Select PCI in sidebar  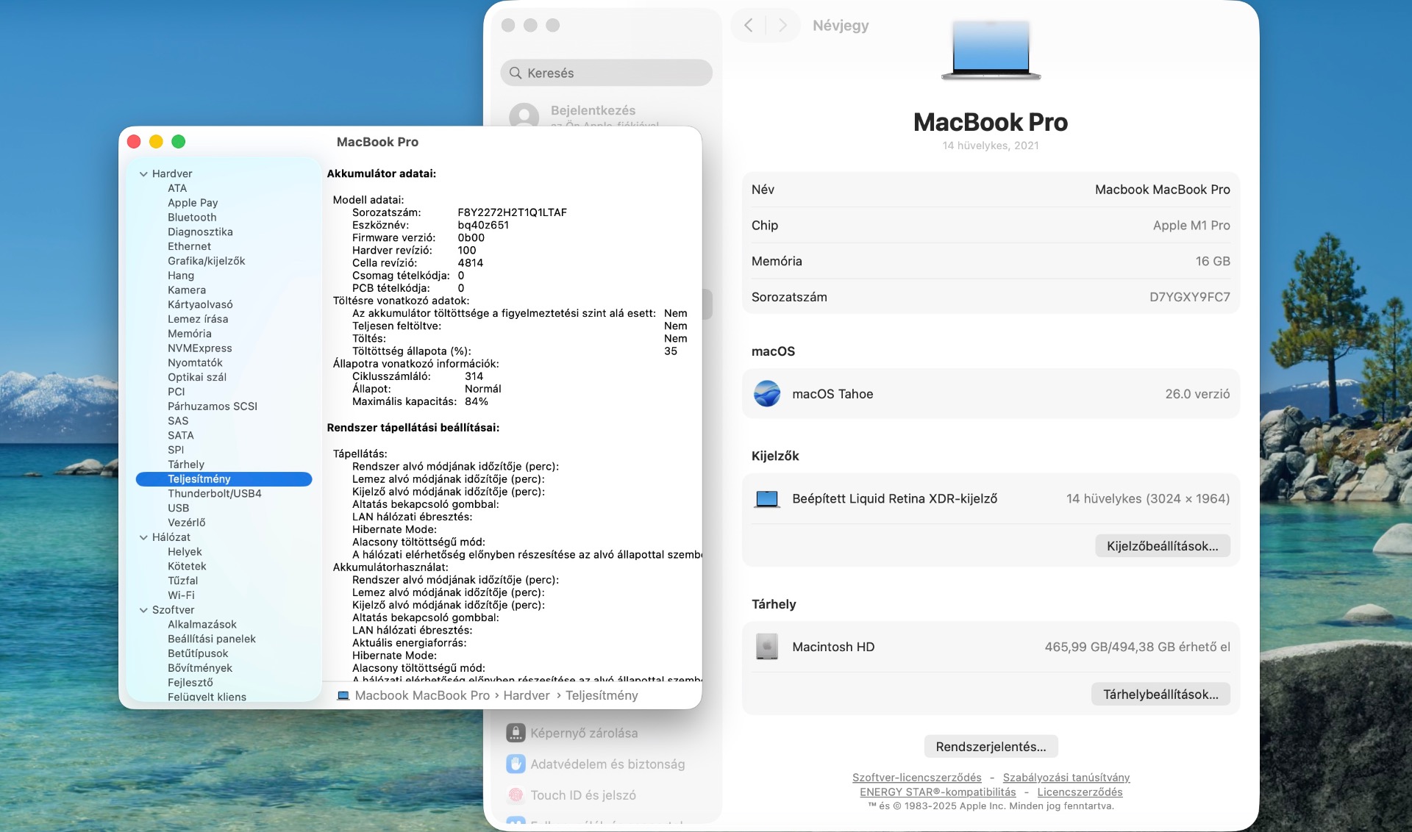(x=176, y=392)
